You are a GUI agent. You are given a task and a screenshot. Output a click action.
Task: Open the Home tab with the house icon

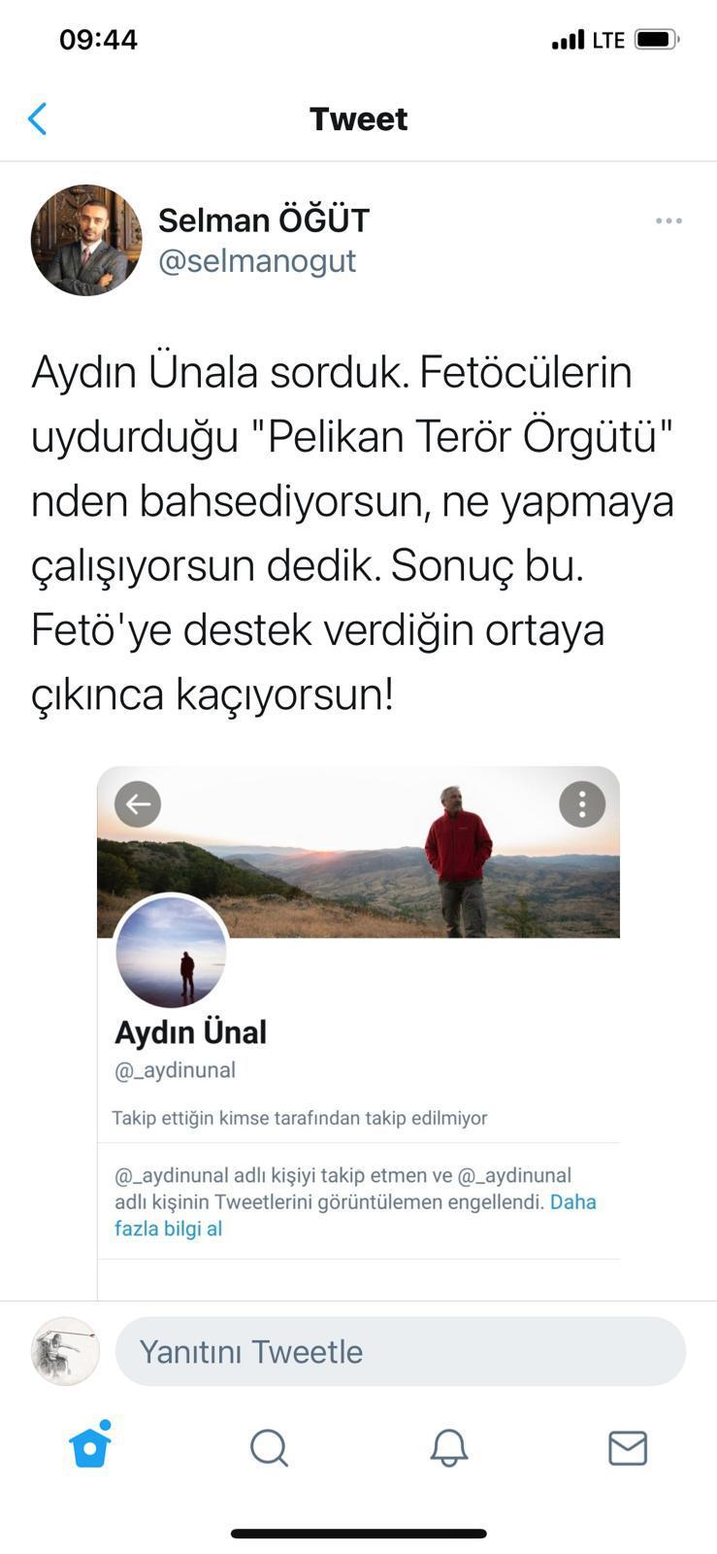tap(90, 1444)
